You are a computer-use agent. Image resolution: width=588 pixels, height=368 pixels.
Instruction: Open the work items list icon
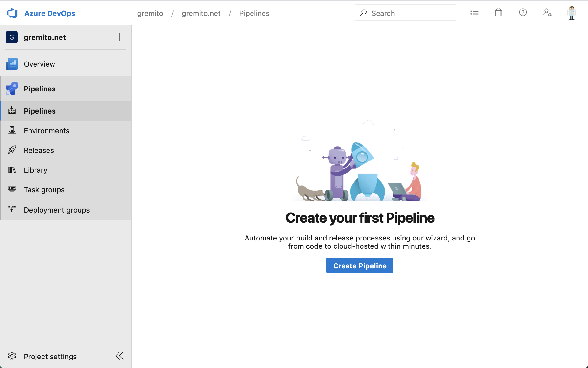coord(474,13)
